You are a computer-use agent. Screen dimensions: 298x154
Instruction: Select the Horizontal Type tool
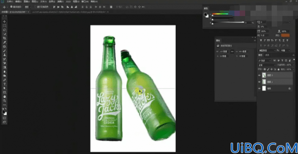pos(5,84)
